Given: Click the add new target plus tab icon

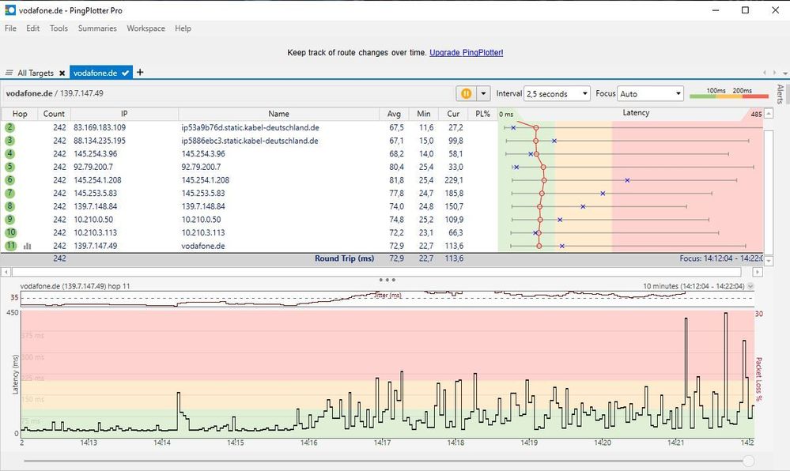Looking at the screenshot, I should pos(140,73).
